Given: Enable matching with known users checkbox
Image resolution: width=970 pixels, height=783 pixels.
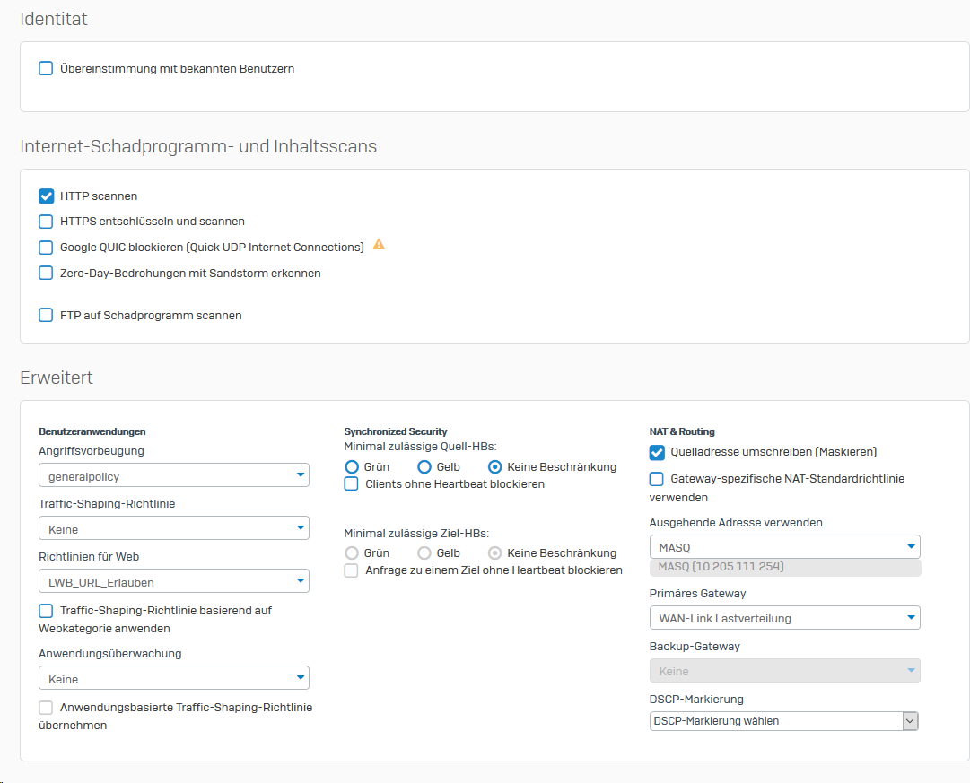Looking at the screenshot, I should point(46,68).
